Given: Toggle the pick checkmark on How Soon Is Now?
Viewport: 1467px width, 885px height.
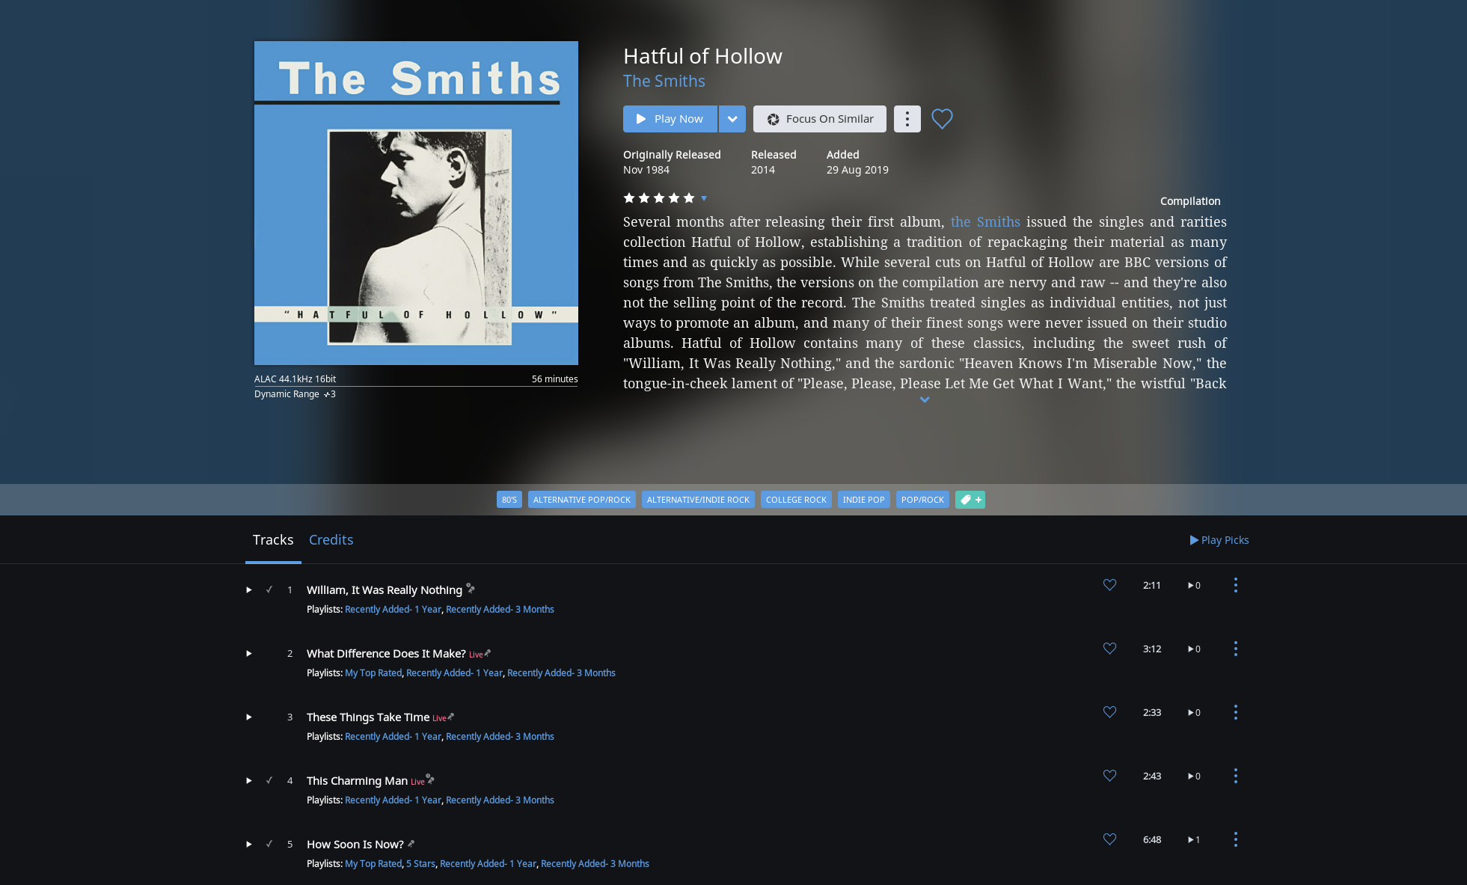Looking at the screenshot, I should pos(269,844).
